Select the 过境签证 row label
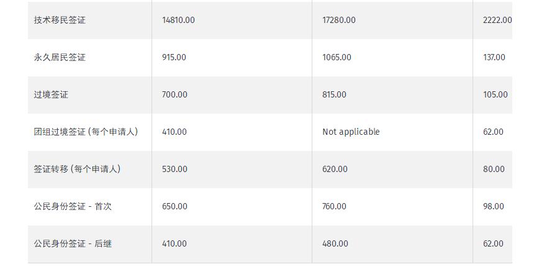Image resolution: width=539 pixels, height=277 pixels. point(51,94)
